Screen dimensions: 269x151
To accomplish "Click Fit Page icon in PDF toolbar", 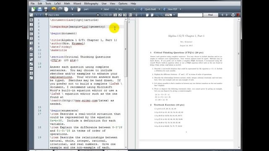I will (x=152, y=15).
